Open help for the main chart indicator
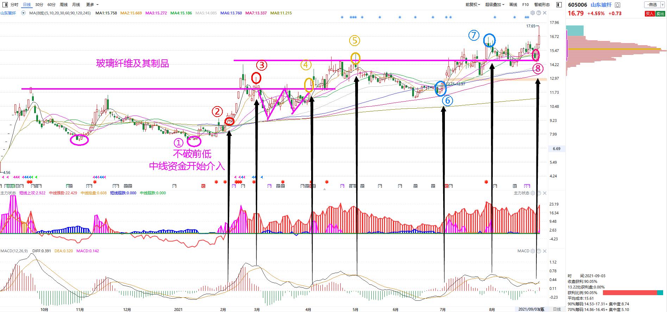The width and height of the screenshot is (667, 312). pyautogui.click(x=539, y=13)
